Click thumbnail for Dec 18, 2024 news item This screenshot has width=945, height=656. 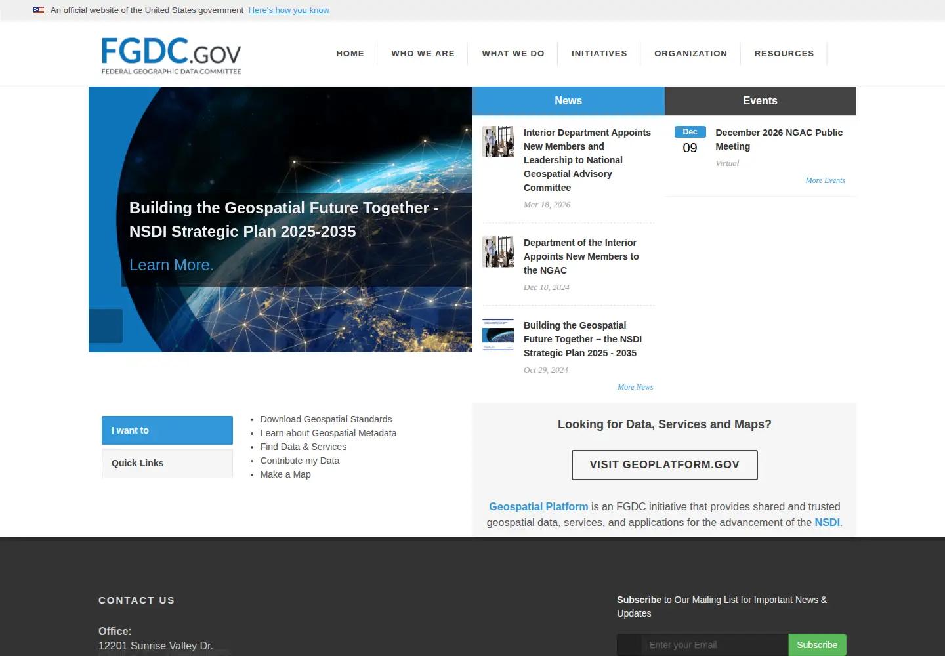click(x=498, y=252)
